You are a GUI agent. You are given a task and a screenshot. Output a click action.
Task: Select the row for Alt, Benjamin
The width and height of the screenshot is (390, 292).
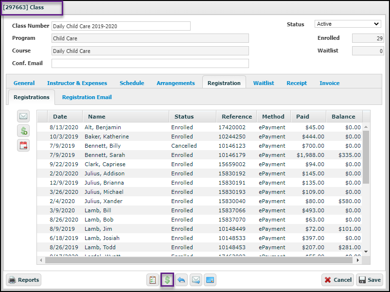[199, 127]
